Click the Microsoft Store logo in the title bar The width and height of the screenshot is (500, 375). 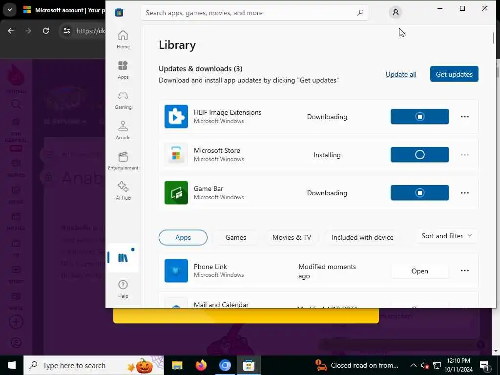point(119,12)
